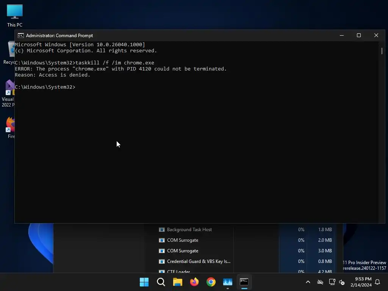
Task: Minimize the Command Prompt window
Action: (x=342, y=35)
